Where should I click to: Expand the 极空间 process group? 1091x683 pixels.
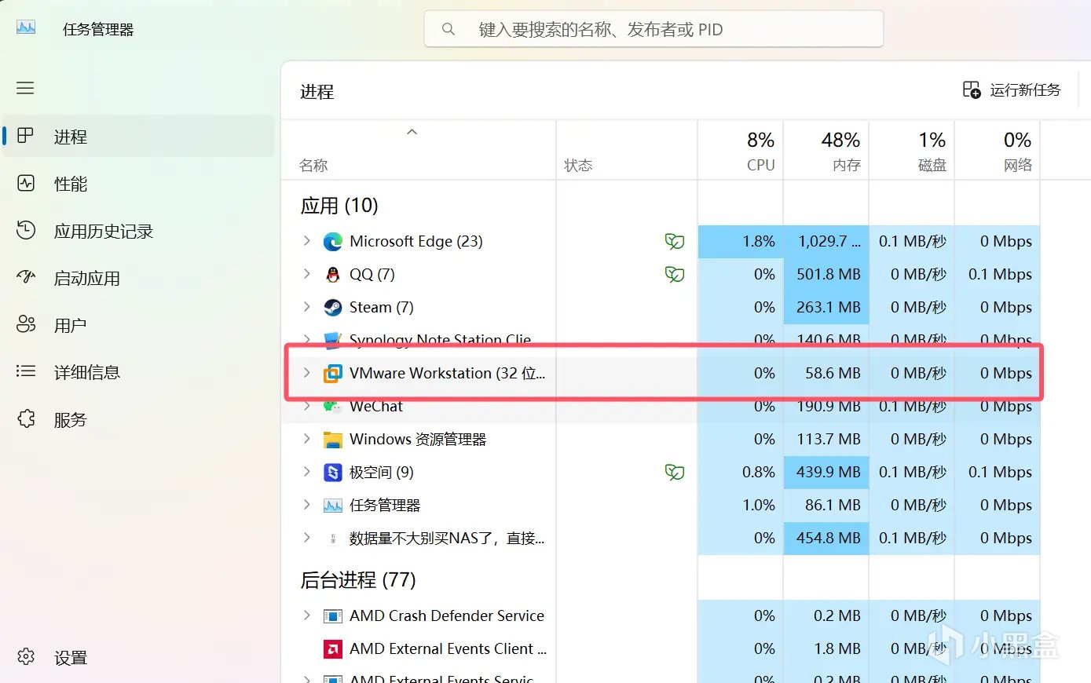tap(306, 472)
